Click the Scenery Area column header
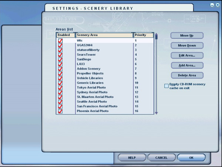The height and width of the screenshot is (167, 222). pos(104,35)
